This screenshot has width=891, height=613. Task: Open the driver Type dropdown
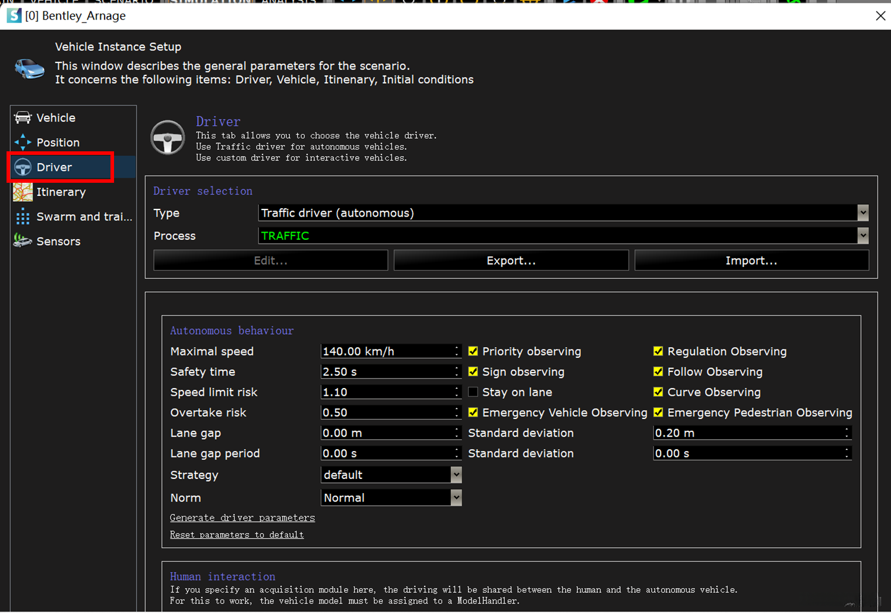(x=563, y=212)
